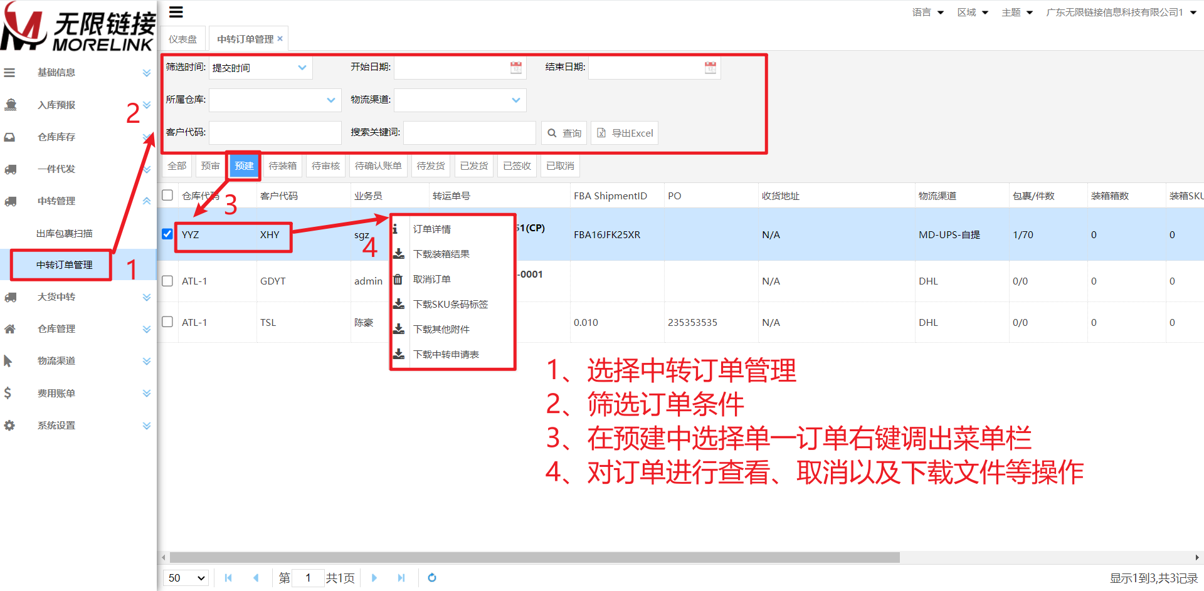
Task: Click the 中转管理 truck icon
Action: click(x=11, y=201)
